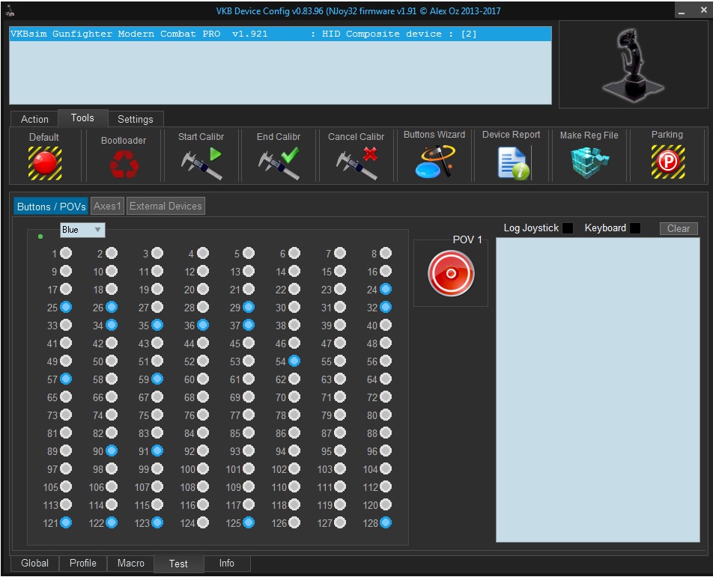Open the Blue color dropdown
The image size is (713, 577).
[x=82, y=230]
